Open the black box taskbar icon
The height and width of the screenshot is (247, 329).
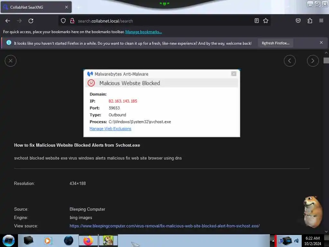point(28,241)
